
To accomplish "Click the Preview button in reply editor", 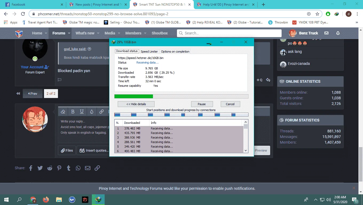I will 261,150.
